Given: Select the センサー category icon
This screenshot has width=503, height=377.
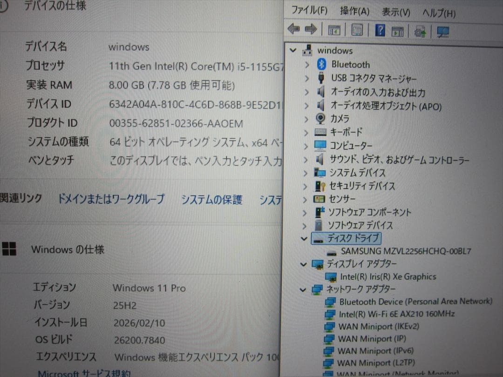Looking at the screenshot, I should (x=319, y=199).
